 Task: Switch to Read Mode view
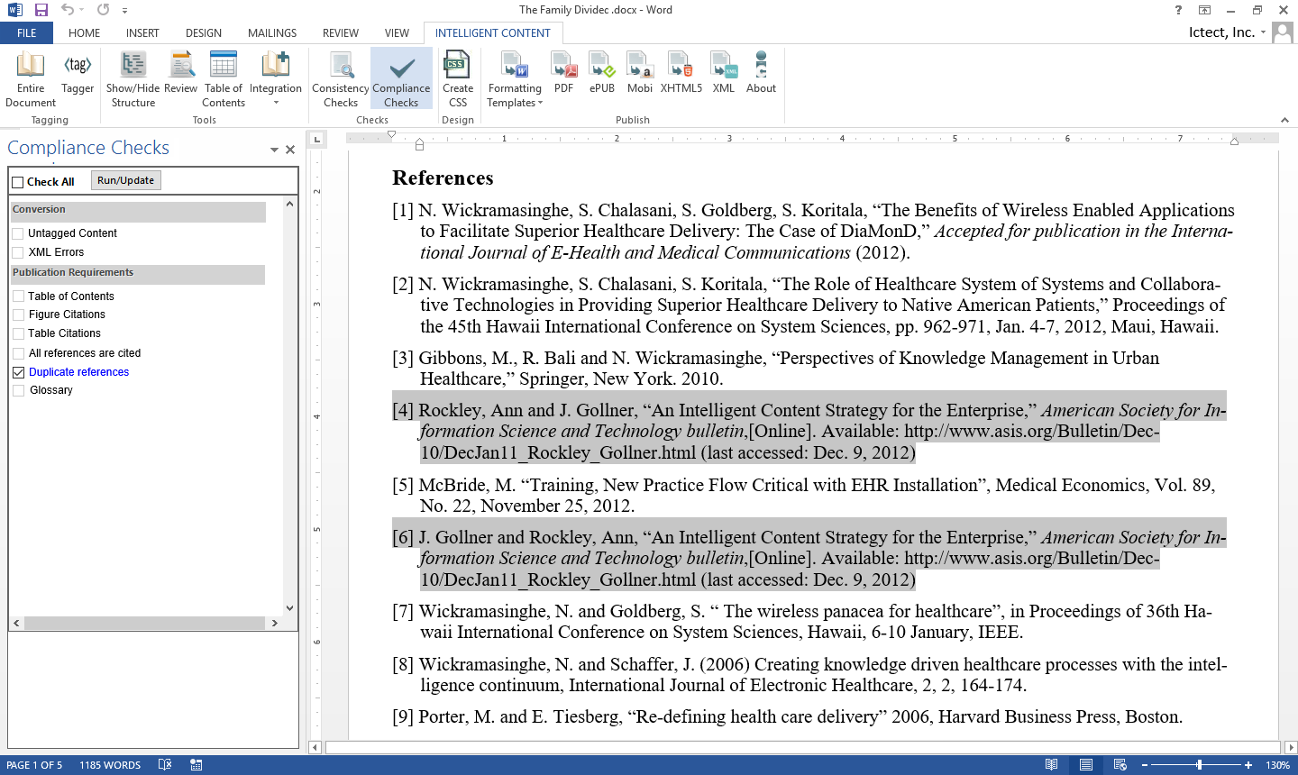tap(1051, 765)
